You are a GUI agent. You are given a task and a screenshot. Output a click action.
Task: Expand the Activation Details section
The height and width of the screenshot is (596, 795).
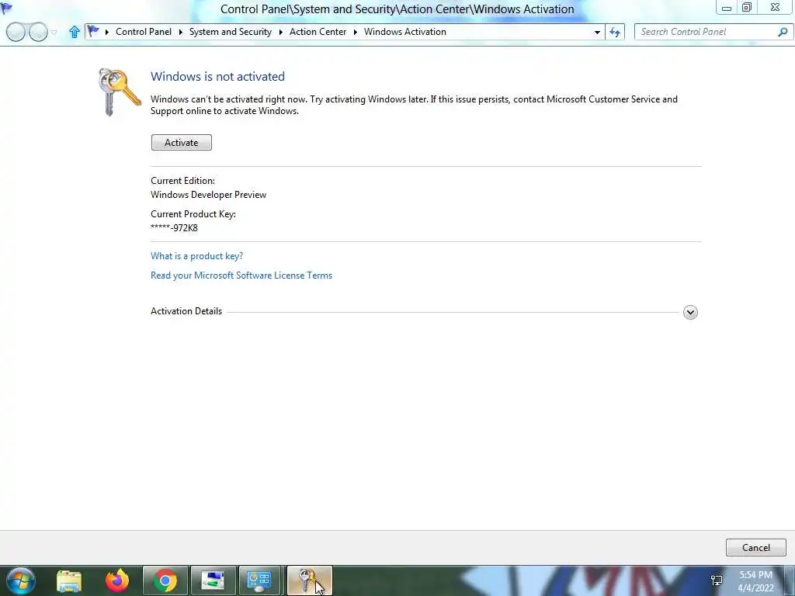pos(690,312)
